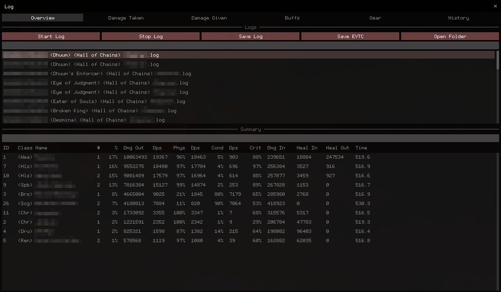Screen dimensions: 501x292
Task: Open the Damage Taken tab
Action: pos(126,18)
